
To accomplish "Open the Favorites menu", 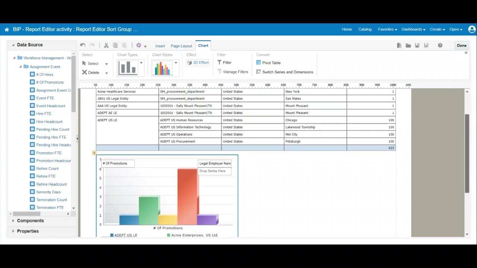I will pyautogui.click(x=388, y=29).
